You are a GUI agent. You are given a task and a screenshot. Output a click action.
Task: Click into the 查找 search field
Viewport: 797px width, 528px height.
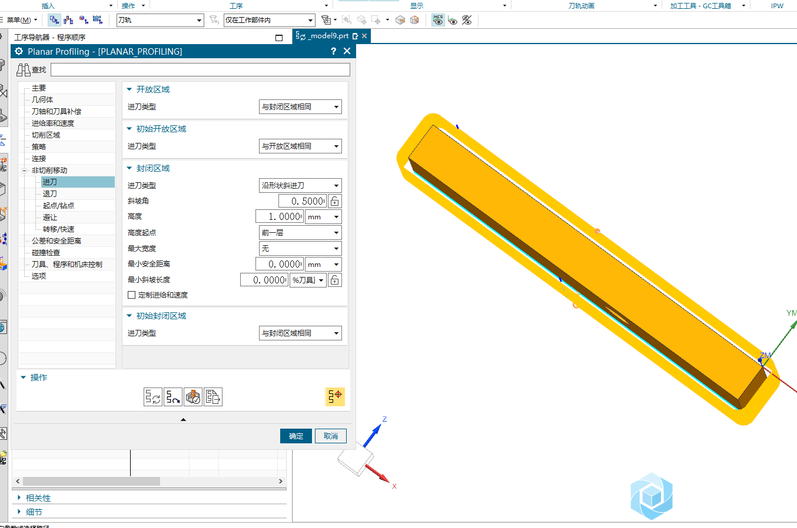point(200,70)
